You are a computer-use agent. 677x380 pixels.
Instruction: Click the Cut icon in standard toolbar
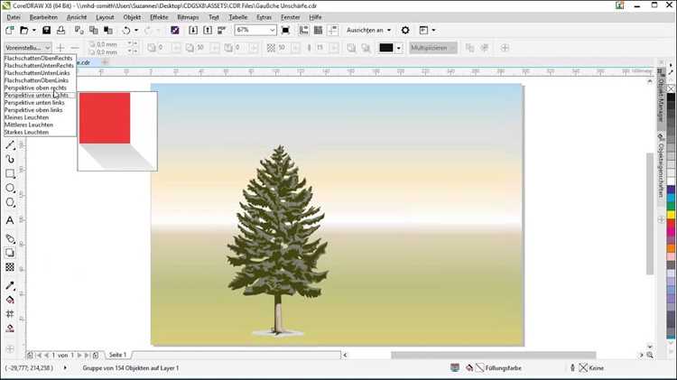click(79, 30)
